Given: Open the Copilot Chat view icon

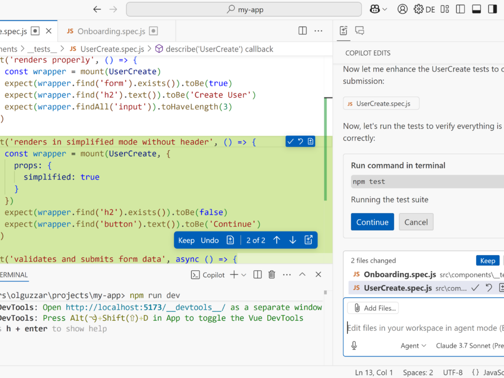Looking at the screenshot, I should coord(360,31).
